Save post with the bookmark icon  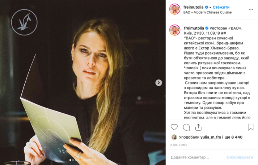click(251, 127)
